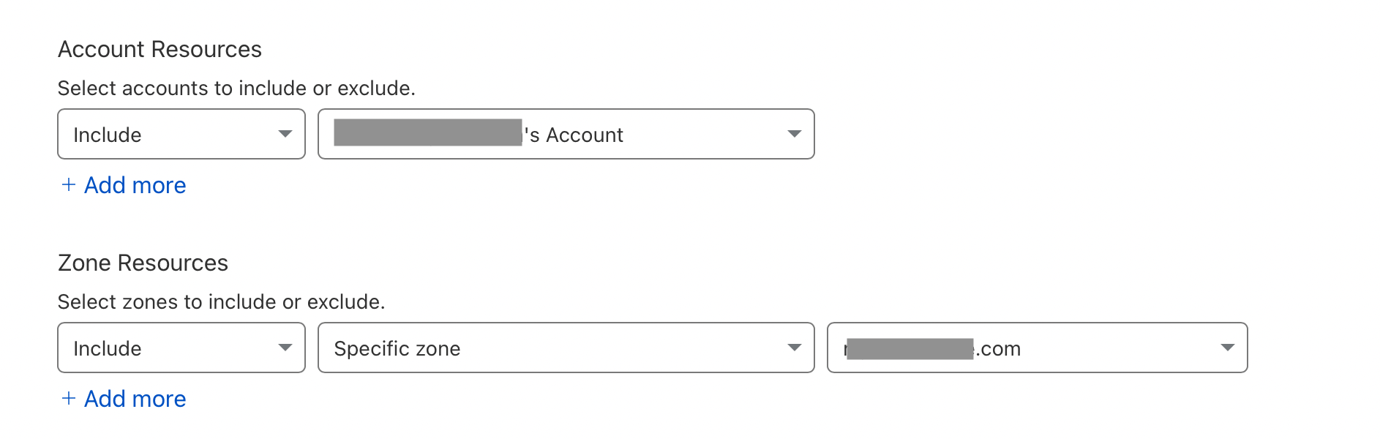Click the Account Resources section heading
Screen dimensions: 1380x439
tap(161, 48)
